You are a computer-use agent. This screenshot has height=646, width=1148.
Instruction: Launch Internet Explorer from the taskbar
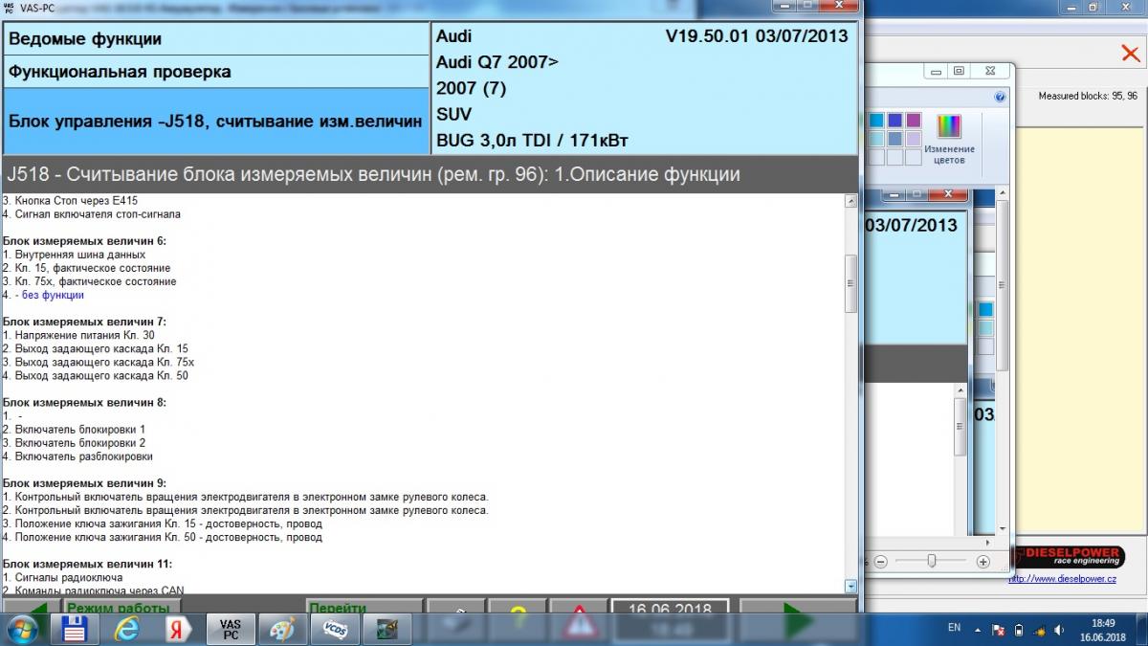point(125,629)
